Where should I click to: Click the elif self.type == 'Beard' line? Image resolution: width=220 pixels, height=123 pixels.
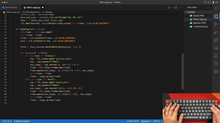[41, 79]
